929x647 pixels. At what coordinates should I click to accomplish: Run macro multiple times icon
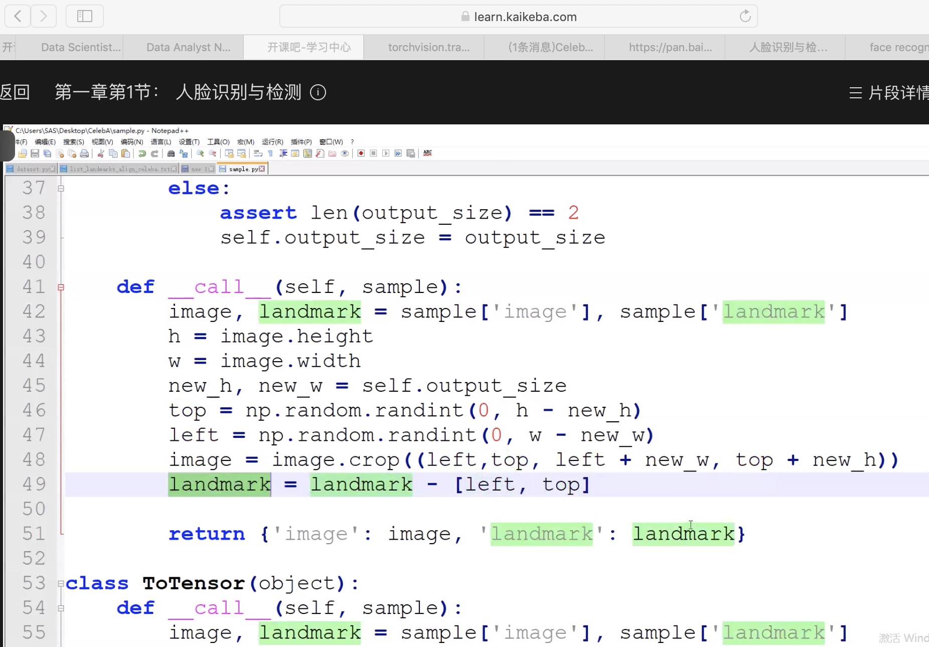click(x=398, y=153)
